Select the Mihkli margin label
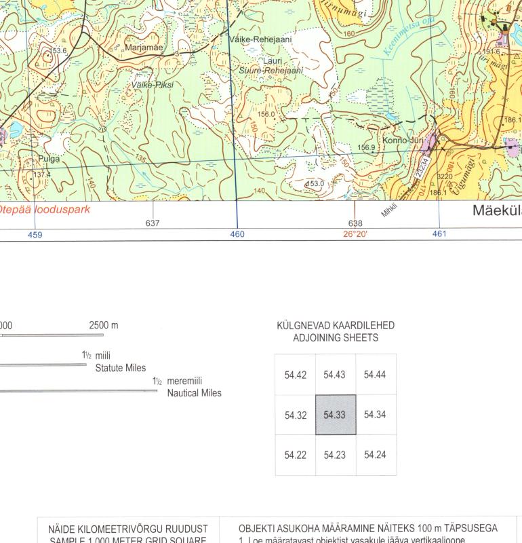The height and width of the screenshot is (543, 522). 389,210
